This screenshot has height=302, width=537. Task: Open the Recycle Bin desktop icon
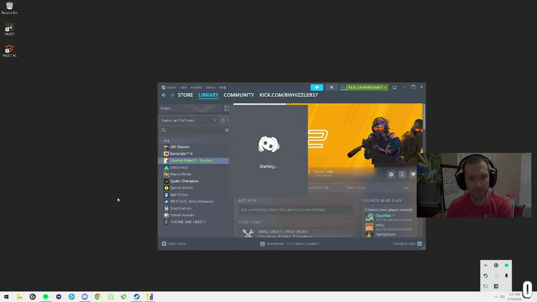(x=9, y=8)
